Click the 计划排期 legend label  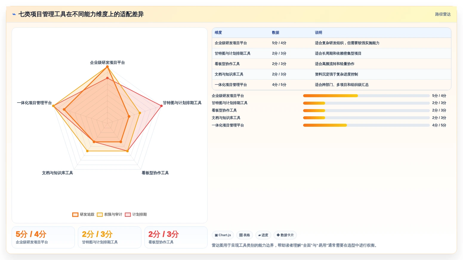pyautogui.click(x=140, y=214)
